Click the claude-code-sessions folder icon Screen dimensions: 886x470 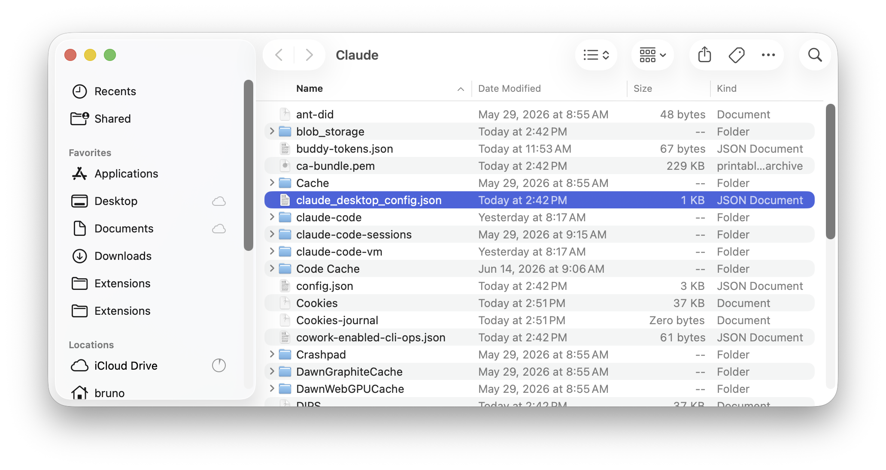point(285,234)
